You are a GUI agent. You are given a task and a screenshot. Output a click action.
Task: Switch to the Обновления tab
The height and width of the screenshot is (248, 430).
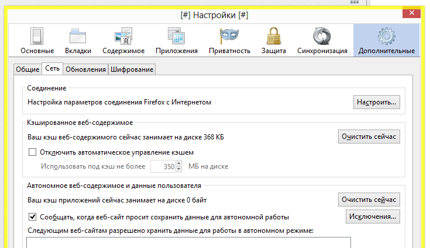coord(85,69)
